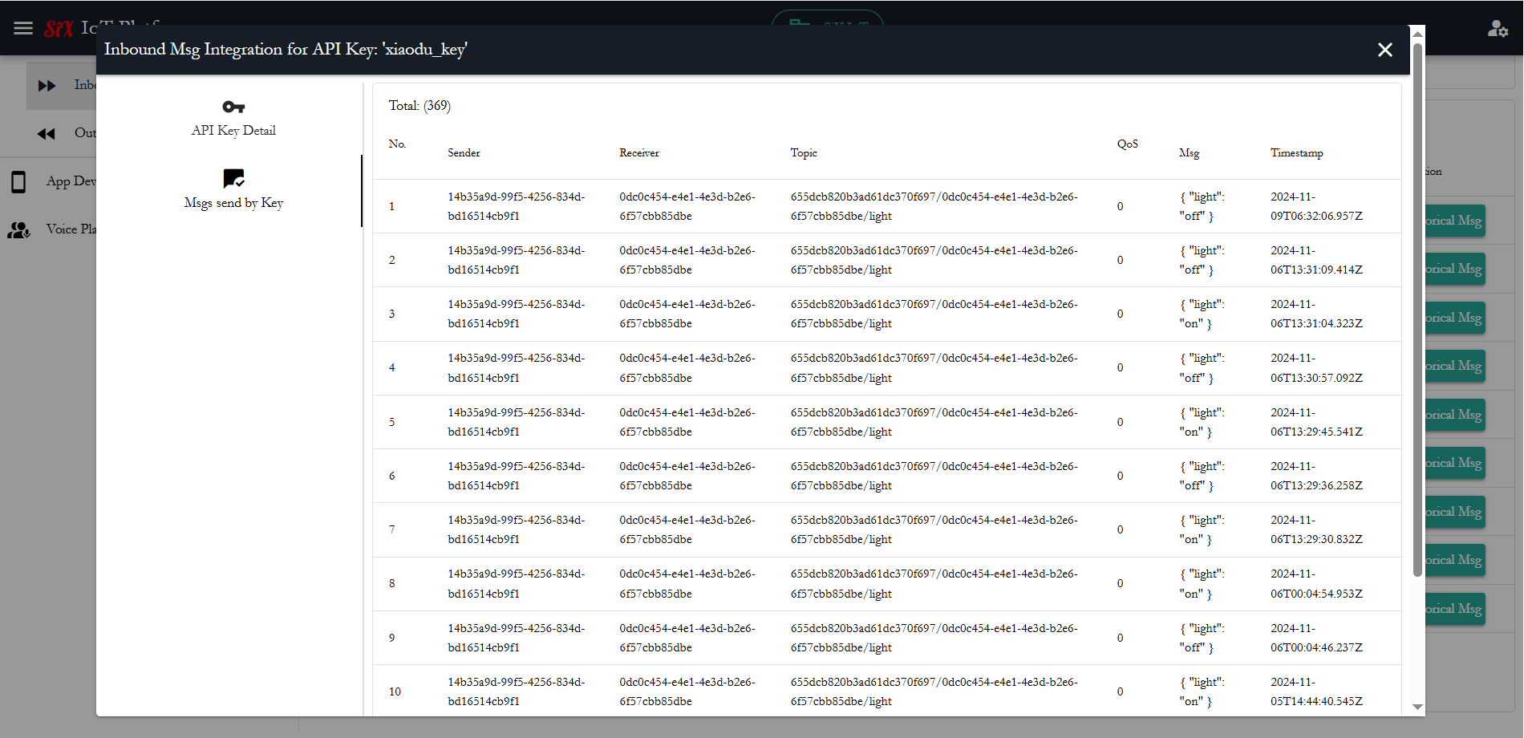Click the App Dev phone icon

point(18,182)
